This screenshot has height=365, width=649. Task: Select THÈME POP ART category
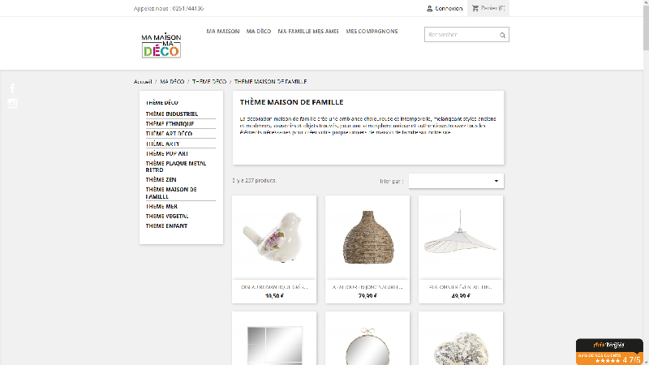pyautogui.click(x=166, y=153)
